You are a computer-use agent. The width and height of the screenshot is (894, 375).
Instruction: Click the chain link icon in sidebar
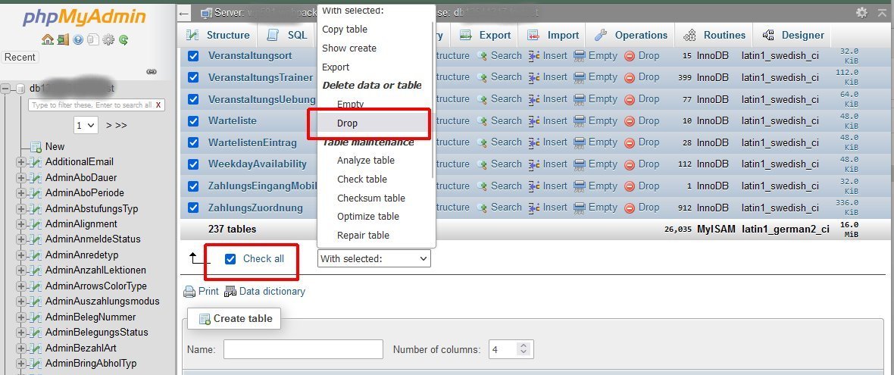tap(151, 72)
